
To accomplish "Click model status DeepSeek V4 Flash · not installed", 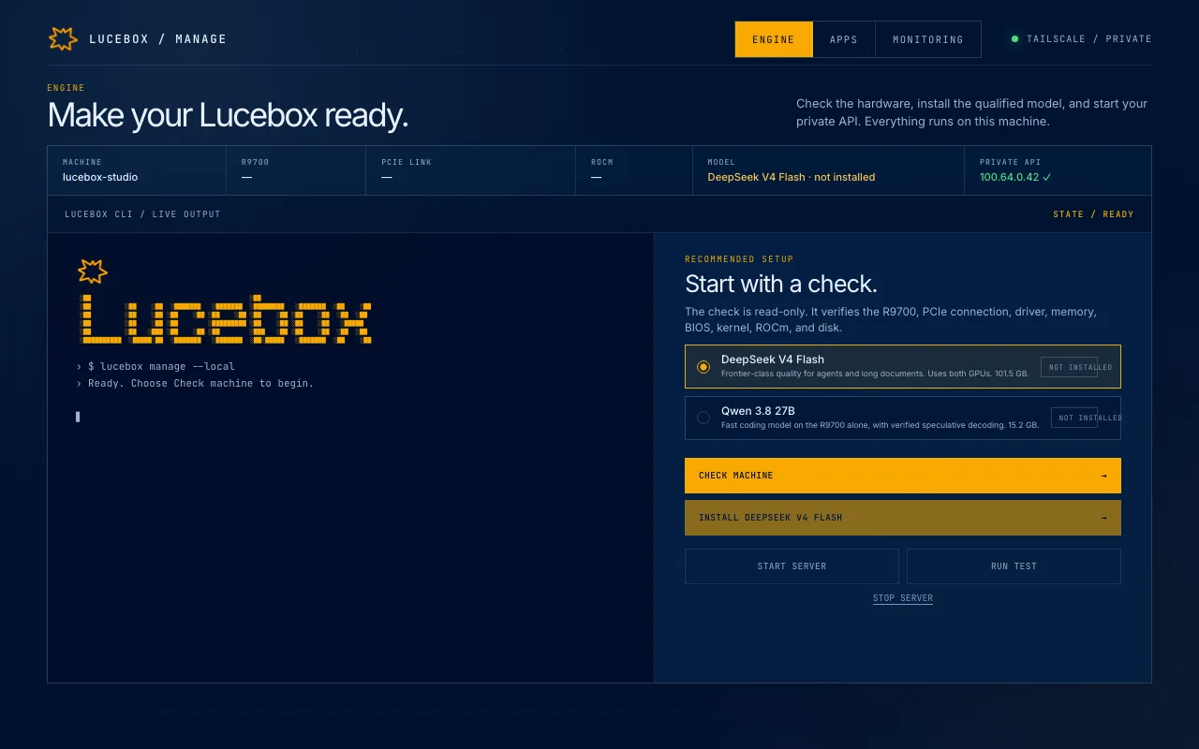I will pyautogui.click(x=792, y=177).
